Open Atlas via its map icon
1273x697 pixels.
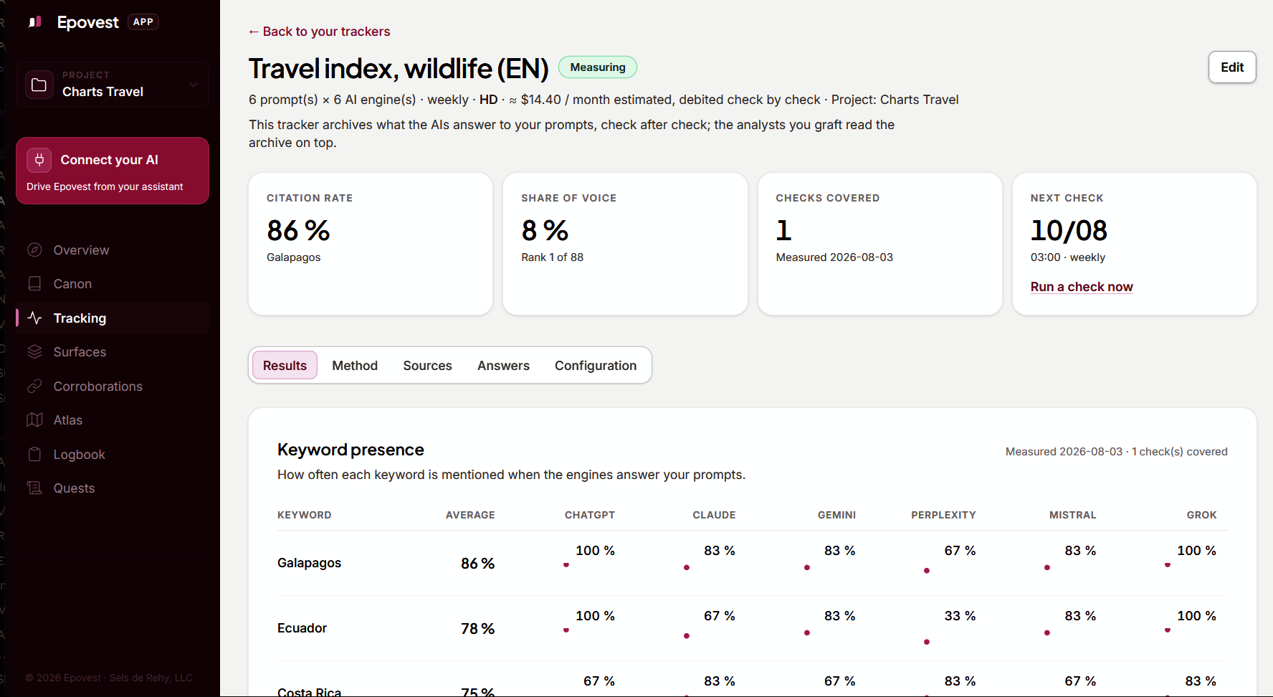(34, 419)
